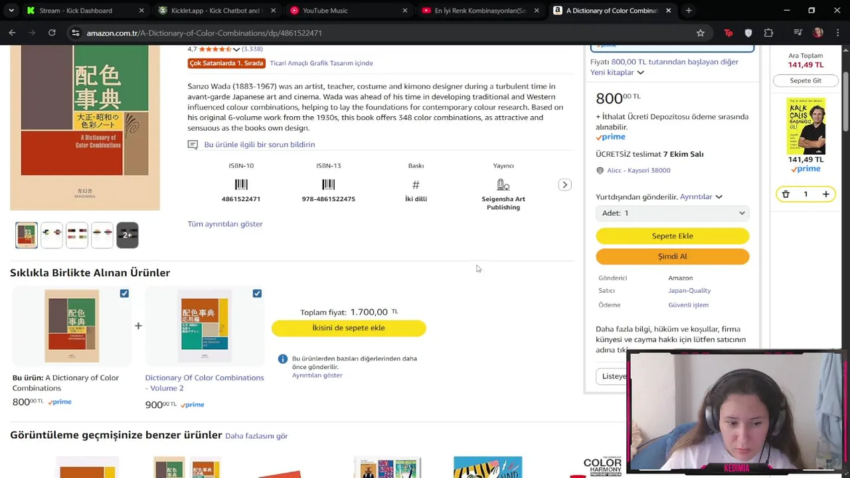The image size is (850, 478).
Task: Add both with İkisini de sepete ekle
Action: pos(349,328)
